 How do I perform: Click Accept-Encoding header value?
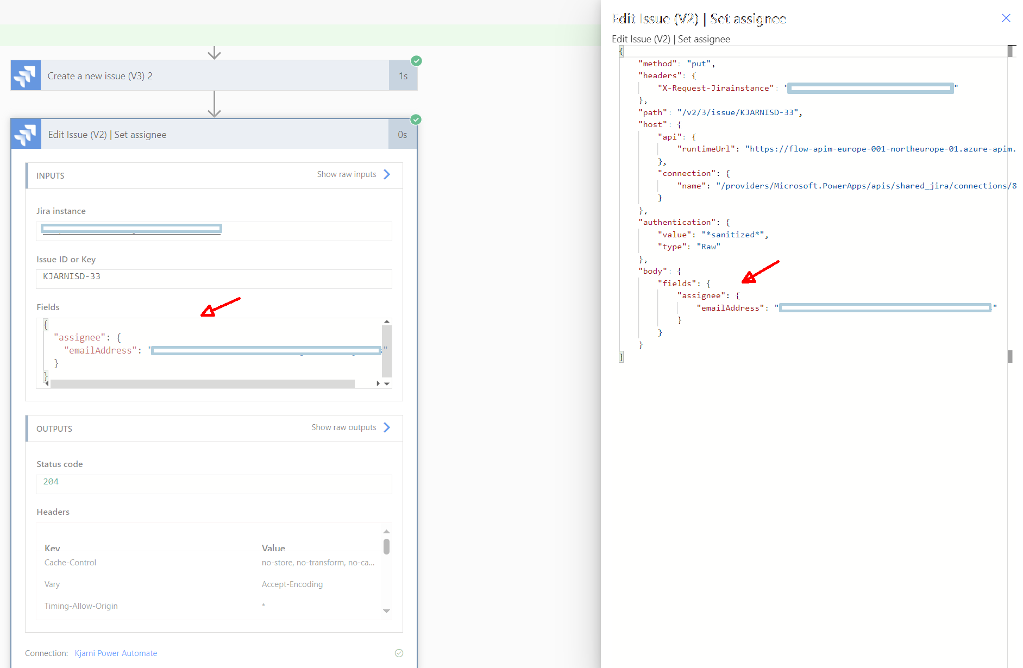tap(292, 584)
